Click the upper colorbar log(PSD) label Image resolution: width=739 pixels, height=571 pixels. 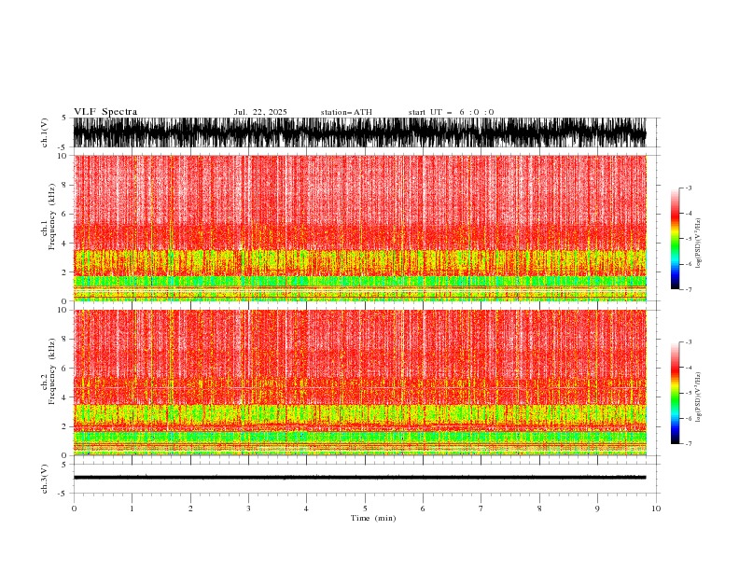(x=698, y=244)
